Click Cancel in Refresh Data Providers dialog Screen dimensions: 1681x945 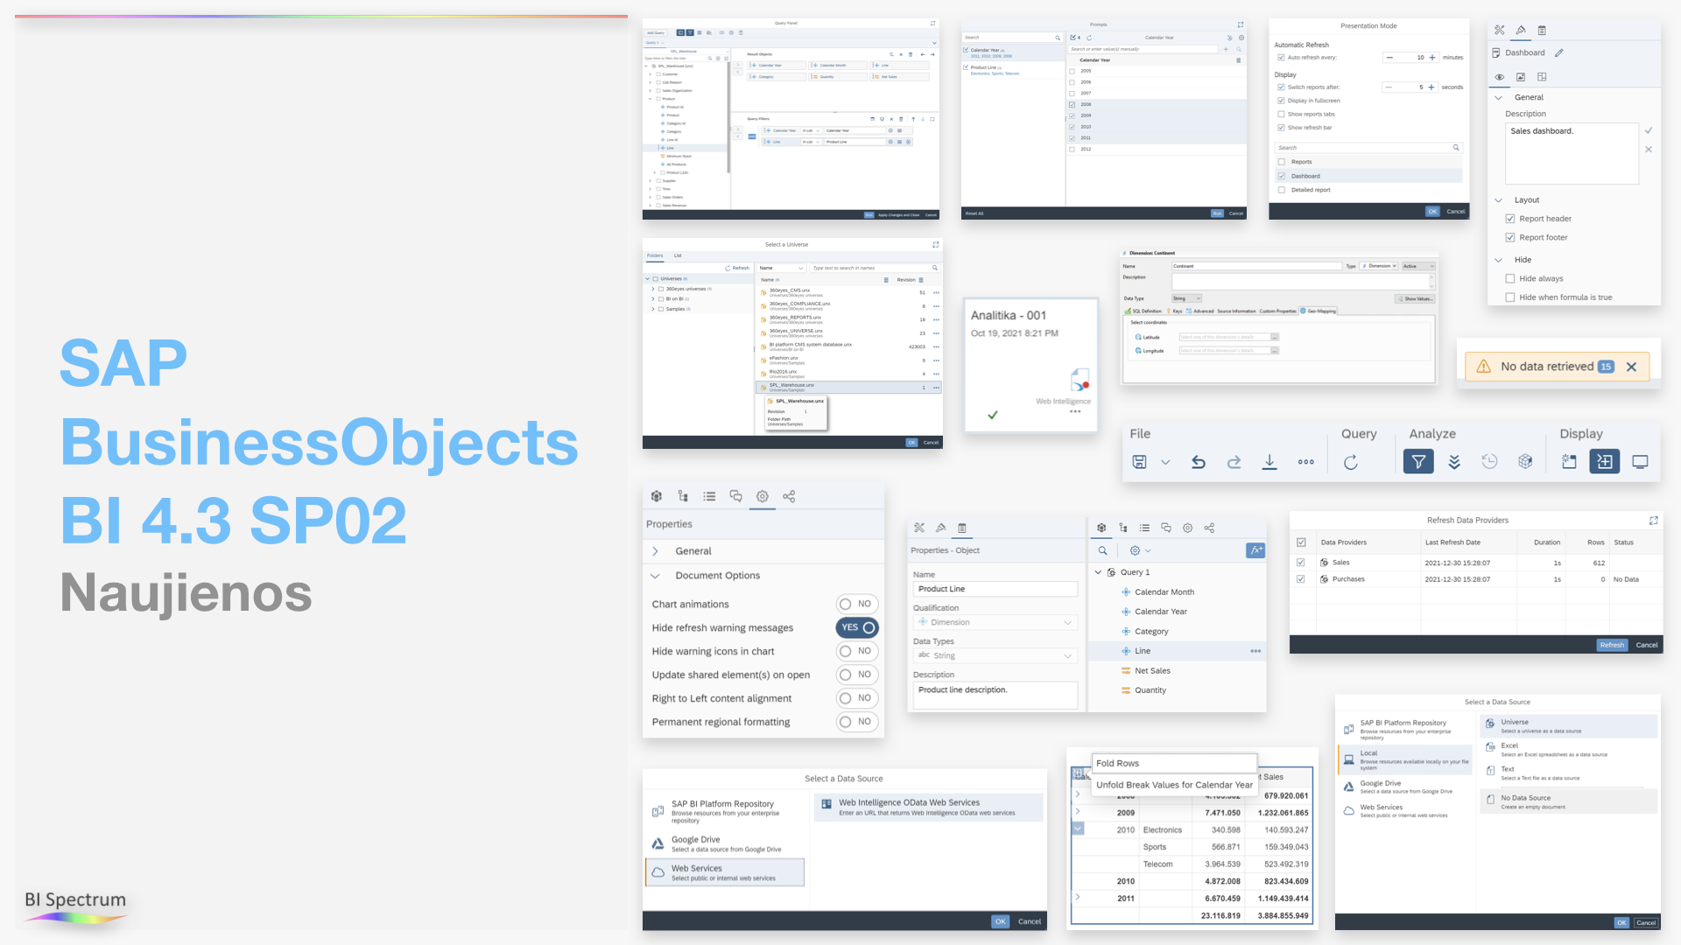coord(1647,645)
